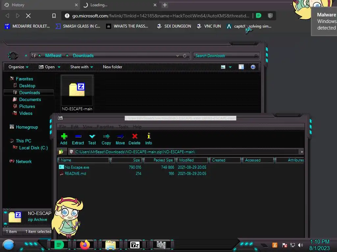This screenshot has height=252, width=337.
Task: Expand Explorer address bar history dropdown
Action: pyautogui.click(x=177, y=56)
